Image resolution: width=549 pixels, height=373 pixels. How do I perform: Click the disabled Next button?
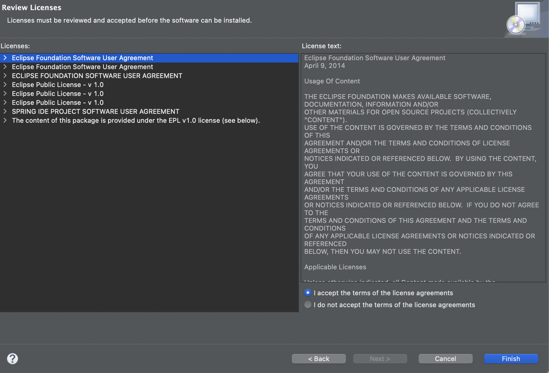click(380, 359)
